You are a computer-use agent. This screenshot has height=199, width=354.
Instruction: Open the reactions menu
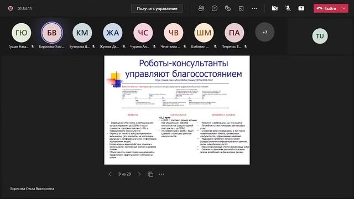tap(228, 8)
